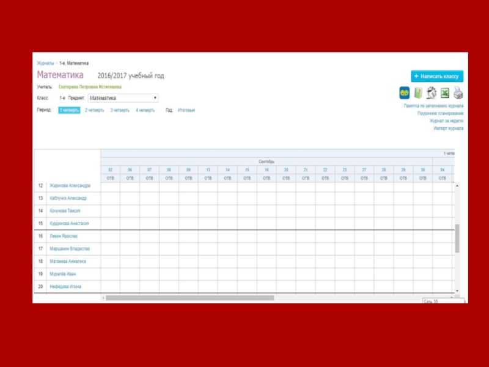Print the journal via the printer icon
489x367 pixels.
pos(458,93)
